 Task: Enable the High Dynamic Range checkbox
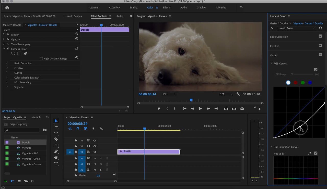(41, 58)
